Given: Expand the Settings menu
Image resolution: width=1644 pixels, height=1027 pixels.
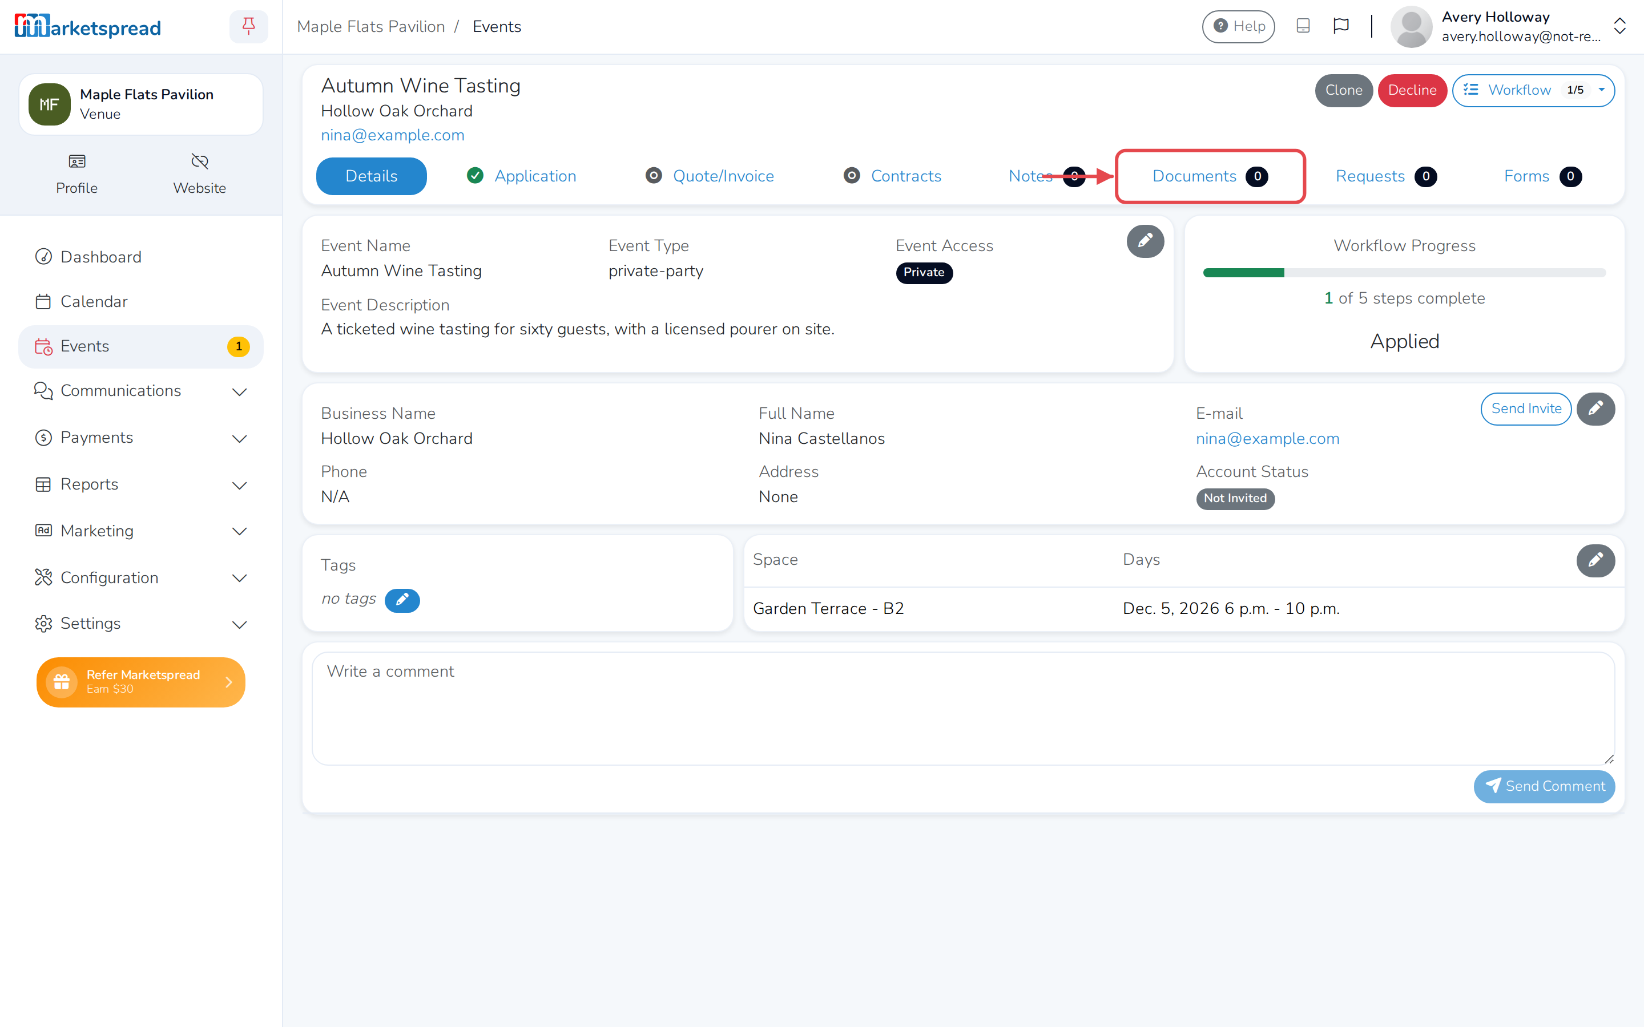Looking at the screenshot, I should pos(140,624).
